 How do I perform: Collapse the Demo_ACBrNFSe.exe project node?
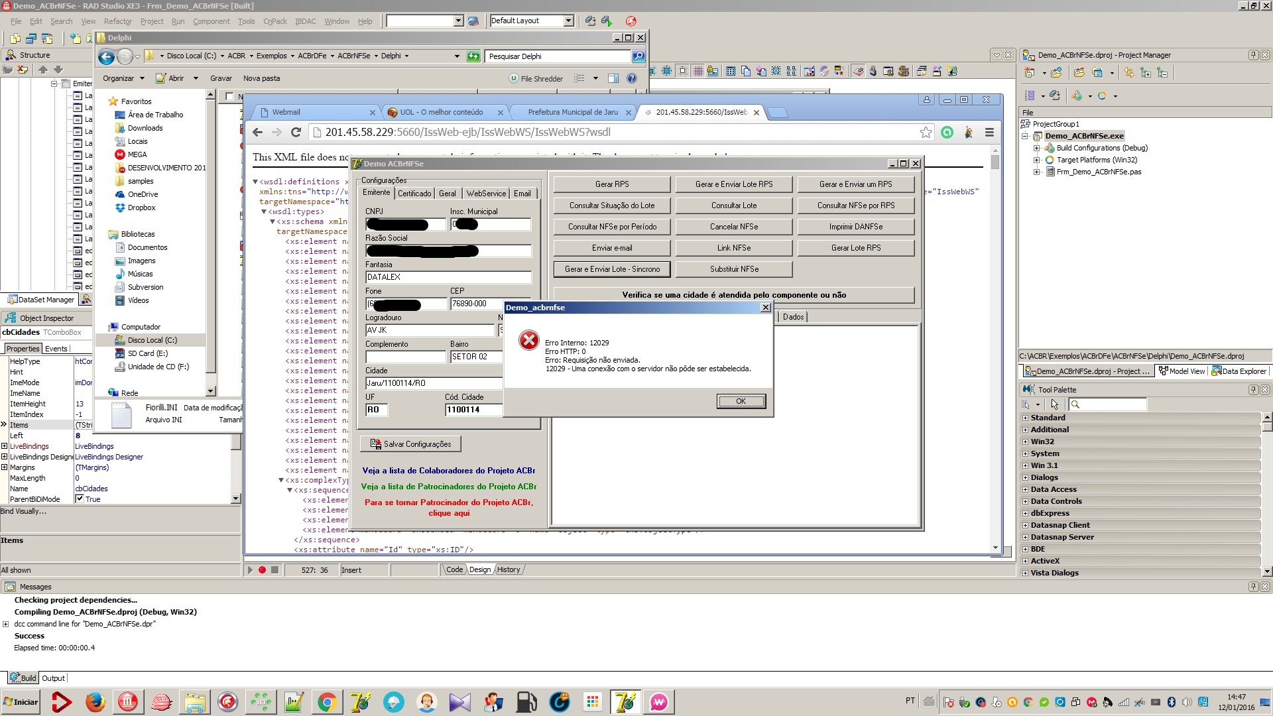(1025, 137)
